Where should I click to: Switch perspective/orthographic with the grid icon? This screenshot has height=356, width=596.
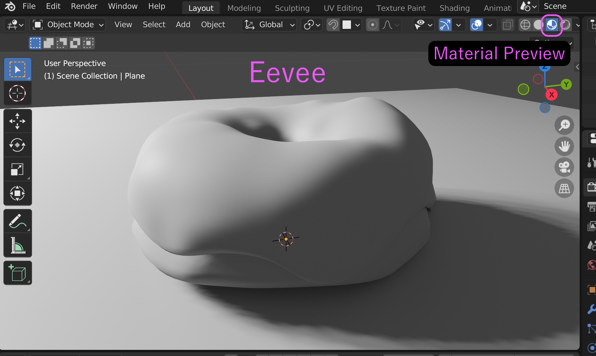click(x=564, y=188)
